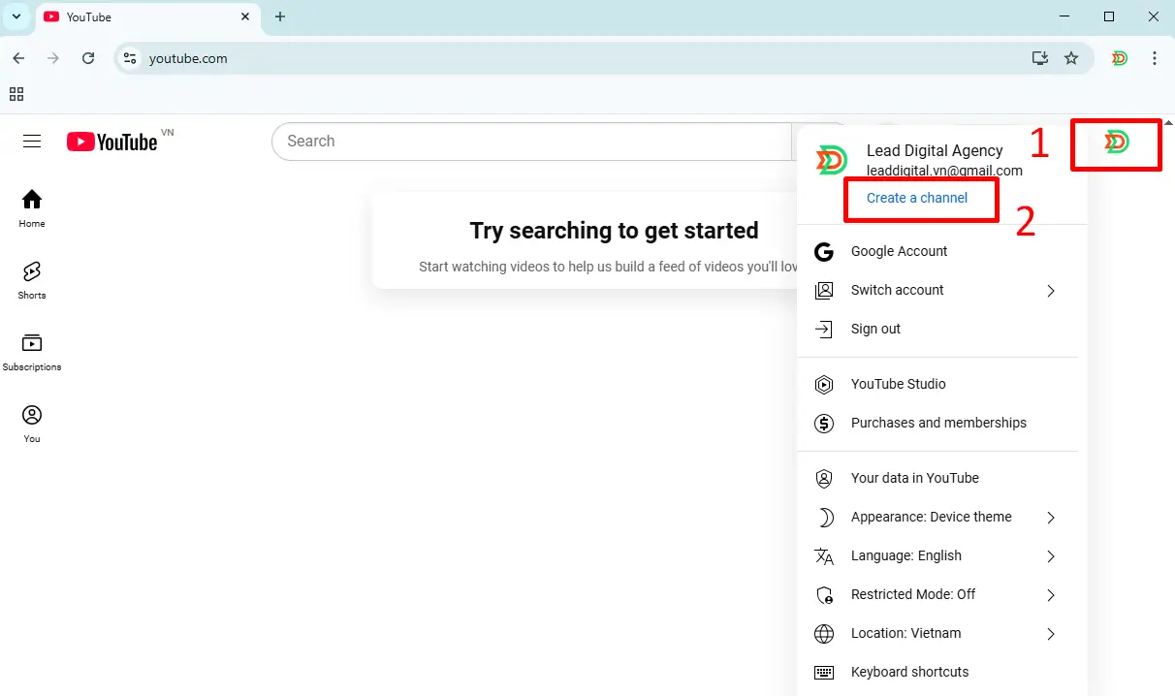Open the Chrome apps grid shortcut
The image size is (1175, 696).
click(x=16, y=94)
